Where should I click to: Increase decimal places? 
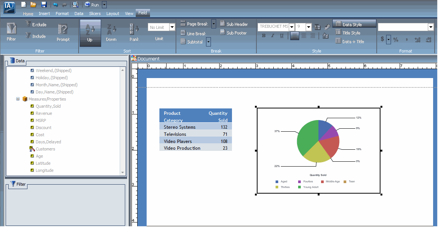418,40
